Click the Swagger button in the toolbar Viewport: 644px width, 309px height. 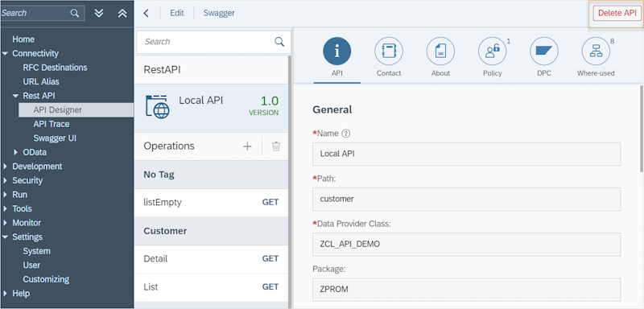[219, 13]
